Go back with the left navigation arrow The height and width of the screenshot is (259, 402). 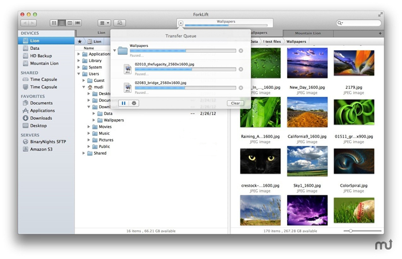(25, 23)
